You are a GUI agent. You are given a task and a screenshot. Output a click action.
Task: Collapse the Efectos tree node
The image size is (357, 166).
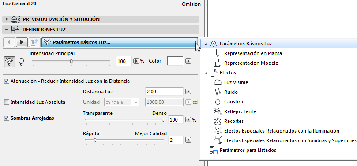[206, 73]
